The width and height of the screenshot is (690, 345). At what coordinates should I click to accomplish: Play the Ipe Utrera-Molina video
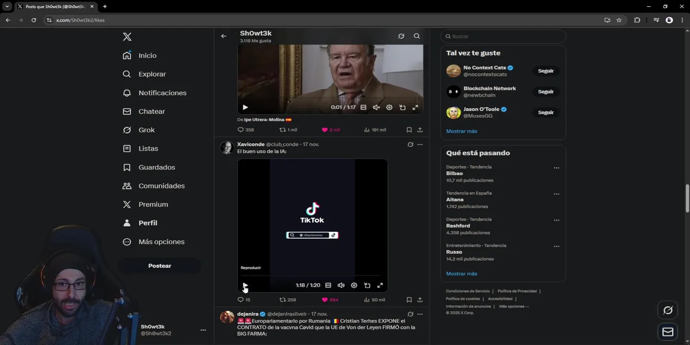(x=245, y=107)
